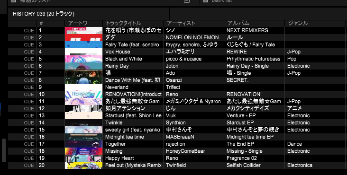Select track title Midnight tea time
This screenshot has width=347, height=175.
125,137
